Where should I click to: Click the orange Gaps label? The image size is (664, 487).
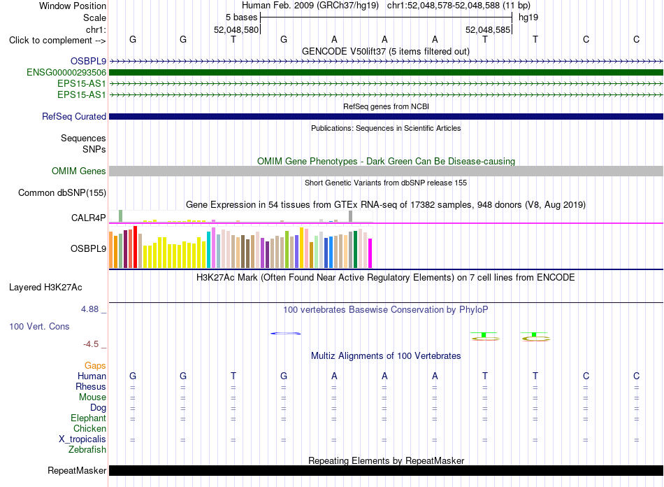tap(95, 365)
